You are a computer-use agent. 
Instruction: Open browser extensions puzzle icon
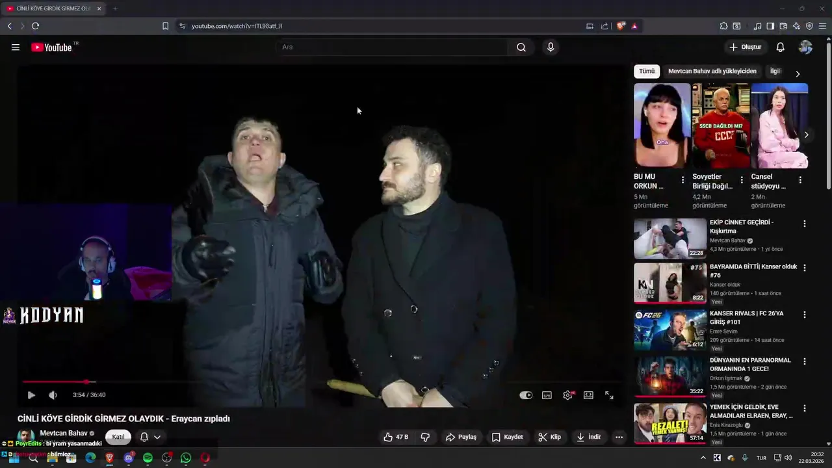click(723, 26)
